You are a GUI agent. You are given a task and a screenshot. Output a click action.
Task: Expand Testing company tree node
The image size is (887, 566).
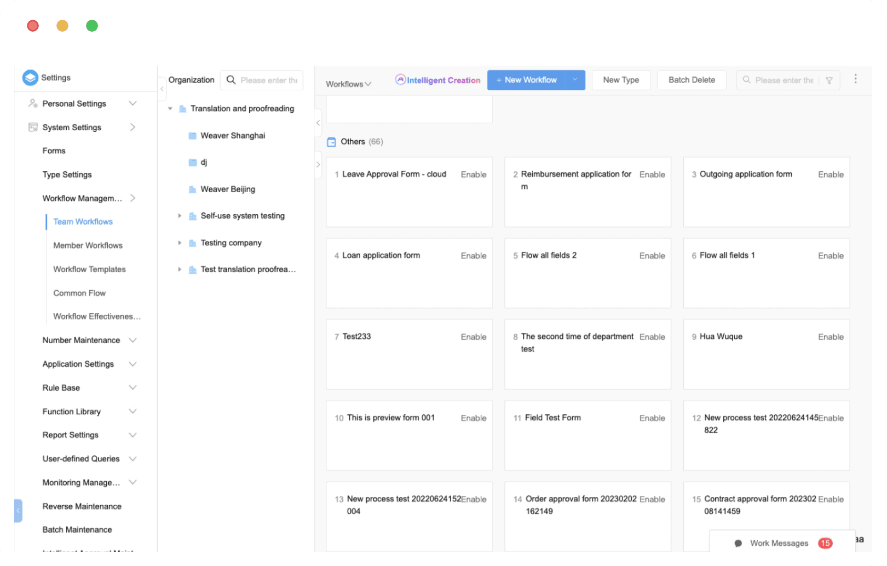pos(180,243)
